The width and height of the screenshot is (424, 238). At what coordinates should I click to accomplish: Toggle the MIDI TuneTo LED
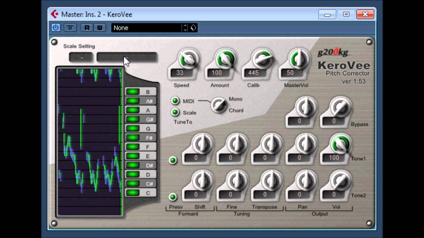pos(175,101)
